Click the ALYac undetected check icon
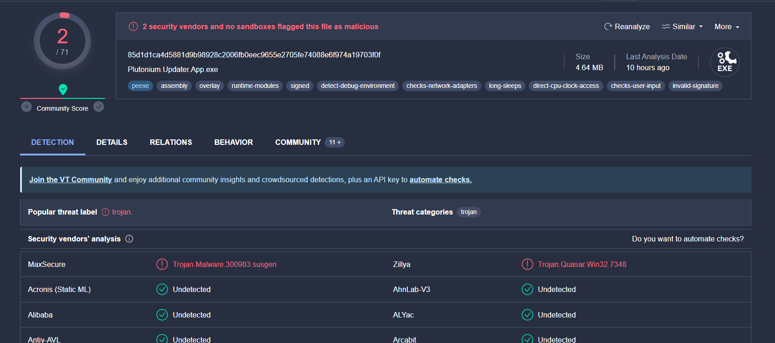Image resolution: width=775 pixels, height=343 pixels. point(527,315)
